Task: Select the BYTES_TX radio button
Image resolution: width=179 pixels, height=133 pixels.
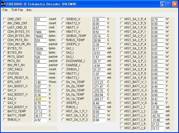Action: click(x=5, y=48)
